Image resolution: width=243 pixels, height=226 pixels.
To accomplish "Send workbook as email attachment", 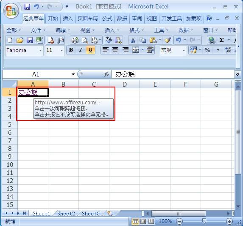I will coord(60,40).
